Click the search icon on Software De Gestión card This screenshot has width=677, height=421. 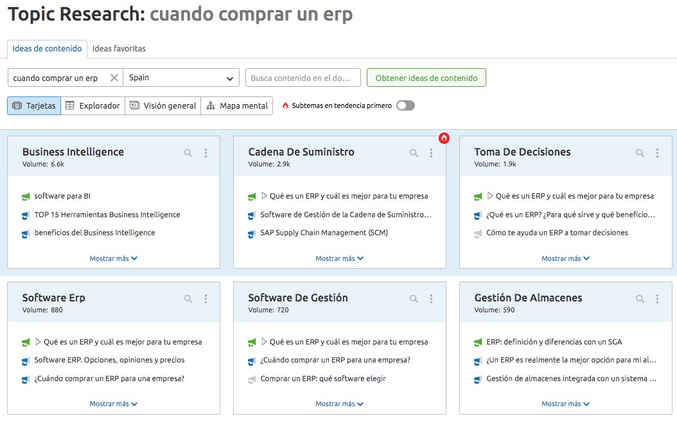click(414, 299)
